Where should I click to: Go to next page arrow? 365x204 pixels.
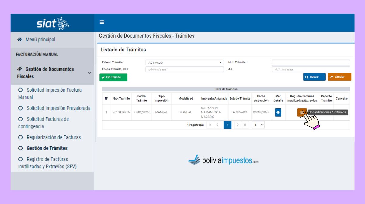click(x=238, y=125)
